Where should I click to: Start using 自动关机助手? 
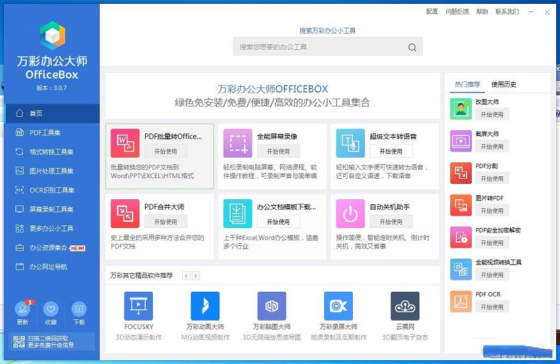(391, 222)
